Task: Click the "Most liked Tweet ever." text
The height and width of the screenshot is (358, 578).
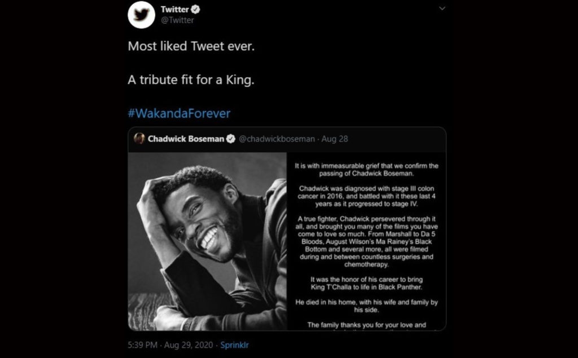Action: (191, 46)
